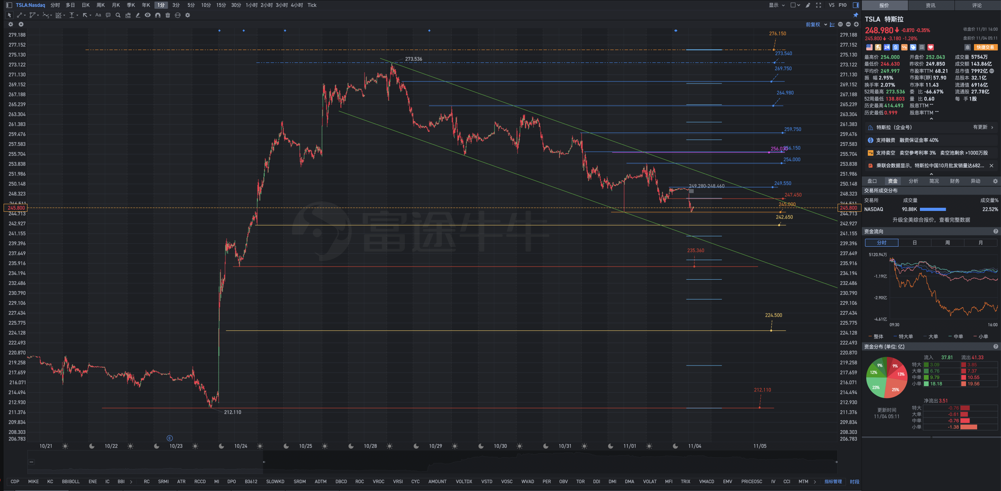Switch to the 评论 comments tab
1001x491 pixels.
[x=977, y=5]
